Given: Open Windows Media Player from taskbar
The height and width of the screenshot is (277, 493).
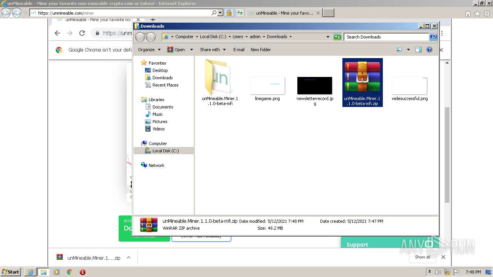Looking at the screenshot, I should click(57, 272).
